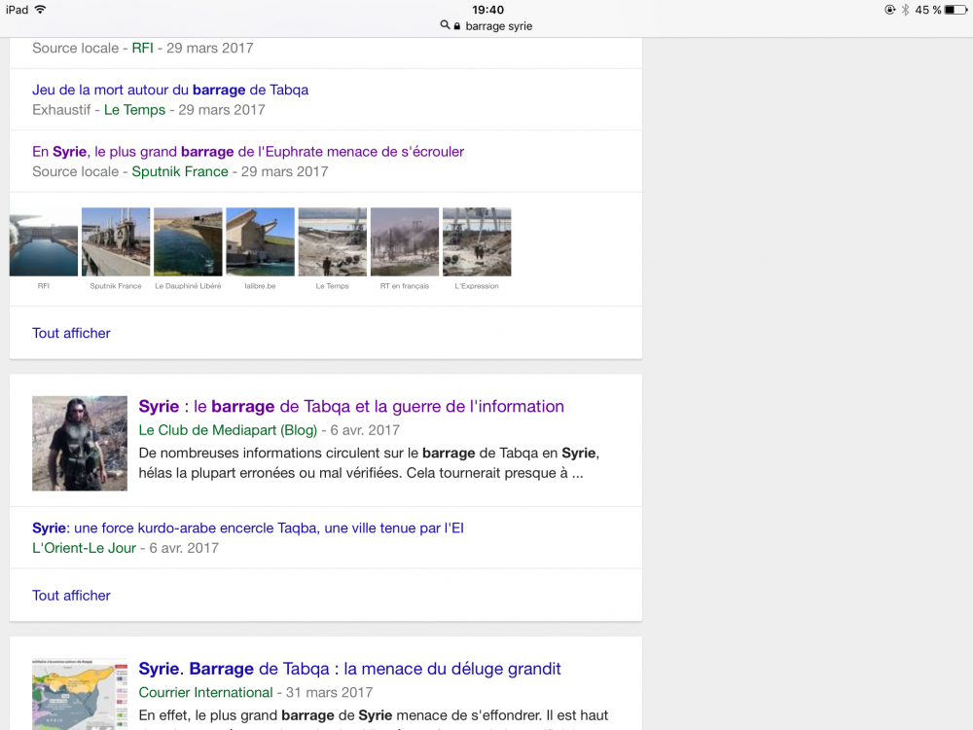Tap the padlock icon beside barrage syrie
973x730 pixels.
click(x=456, y=26)
